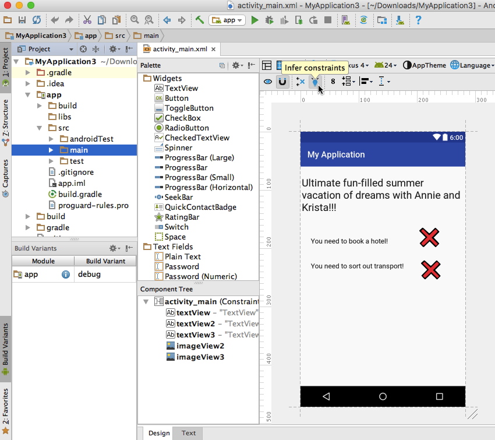Image resolution: width=495 pixels, height=440 pixels.
Task: Toggle Show Constraints eye icon
Action: click(268, 82)
